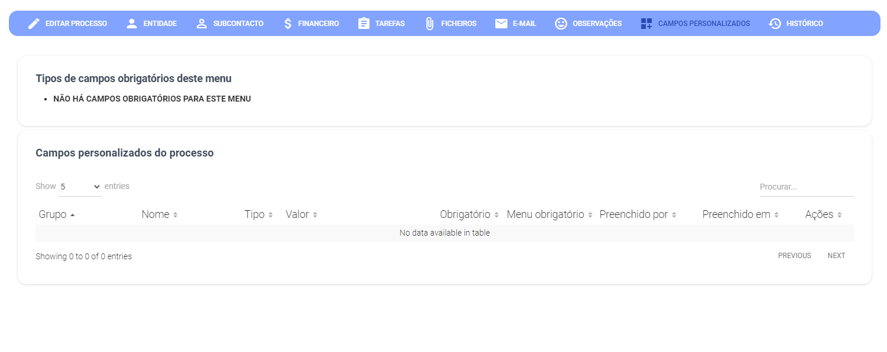
Task: Open the Financeiro tab label
Action: coord(319,24)
